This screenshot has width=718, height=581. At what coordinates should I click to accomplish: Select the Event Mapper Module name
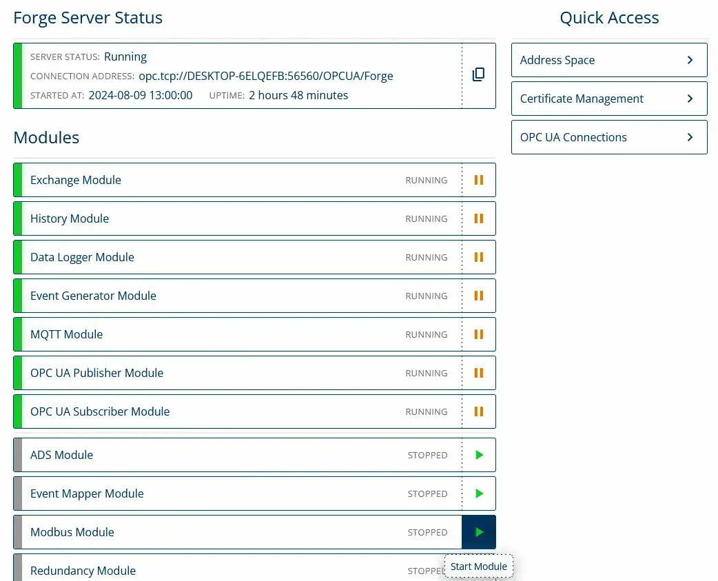pyautogui.click(x=87, y=493)
